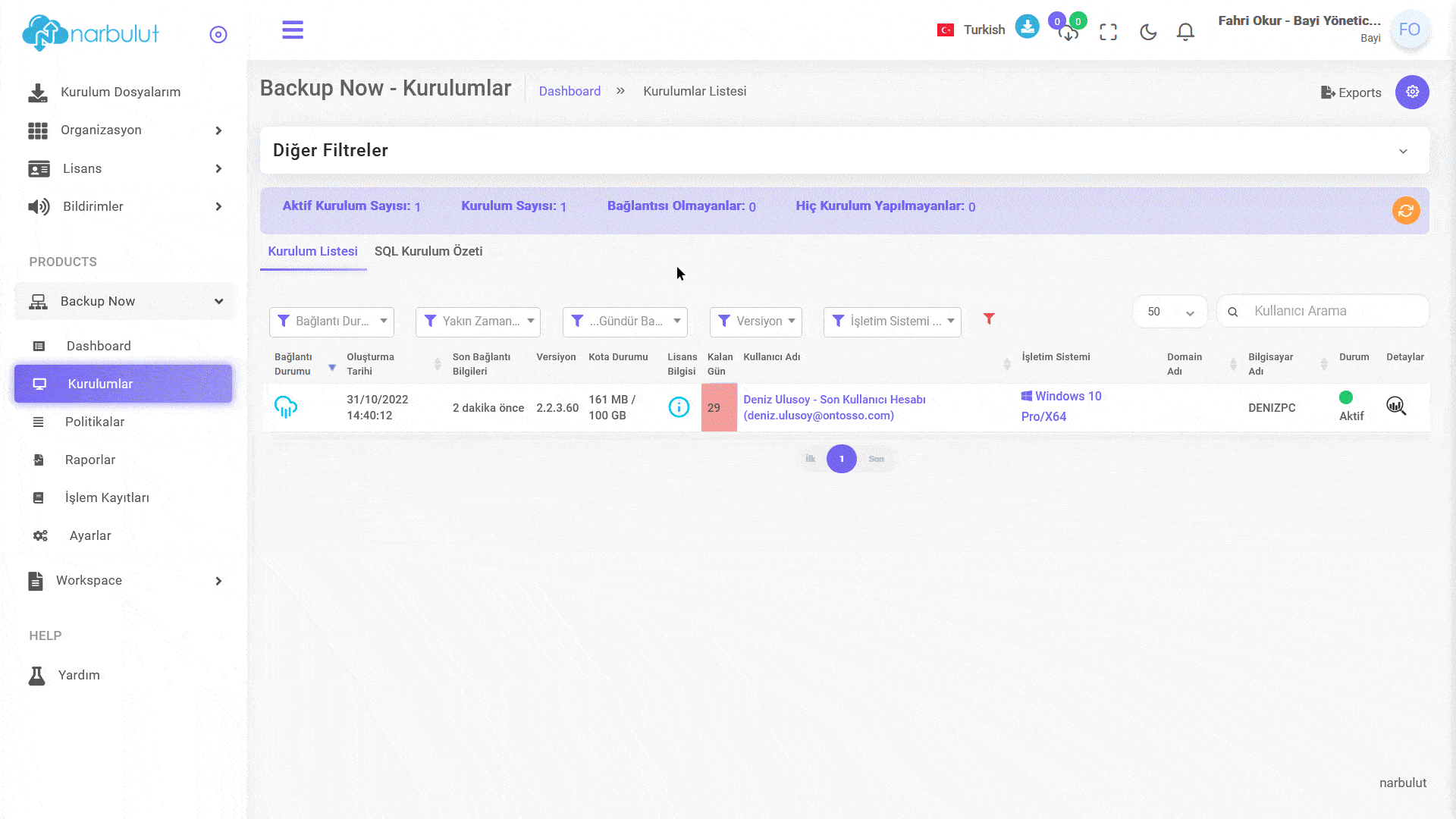The width and height of the screenshot is (1456, 819).
Task: Click the blue download icon in header
Action: (1027, 27)
